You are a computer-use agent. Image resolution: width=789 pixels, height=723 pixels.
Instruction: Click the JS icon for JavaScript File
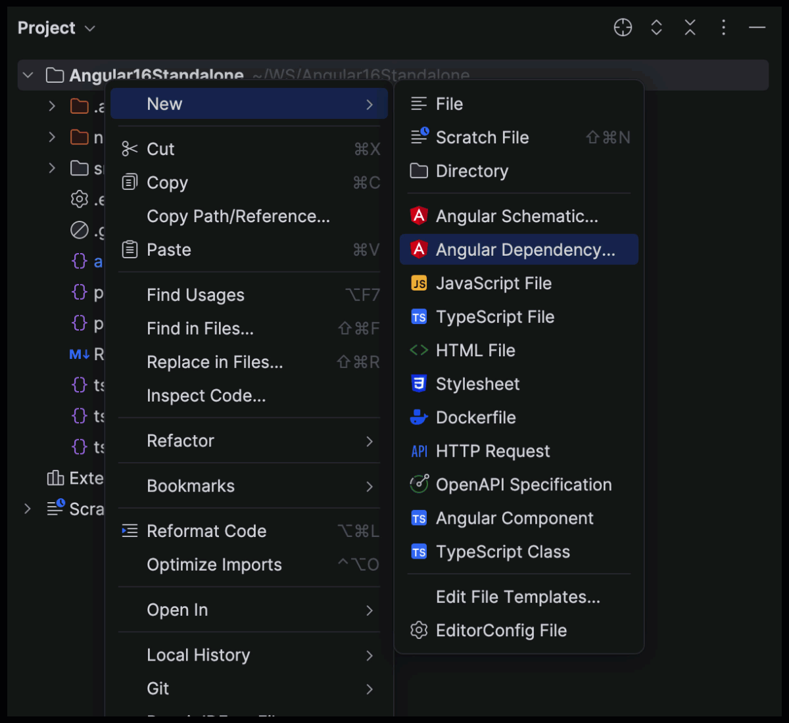pyautogui.click(x=419, y=283)
